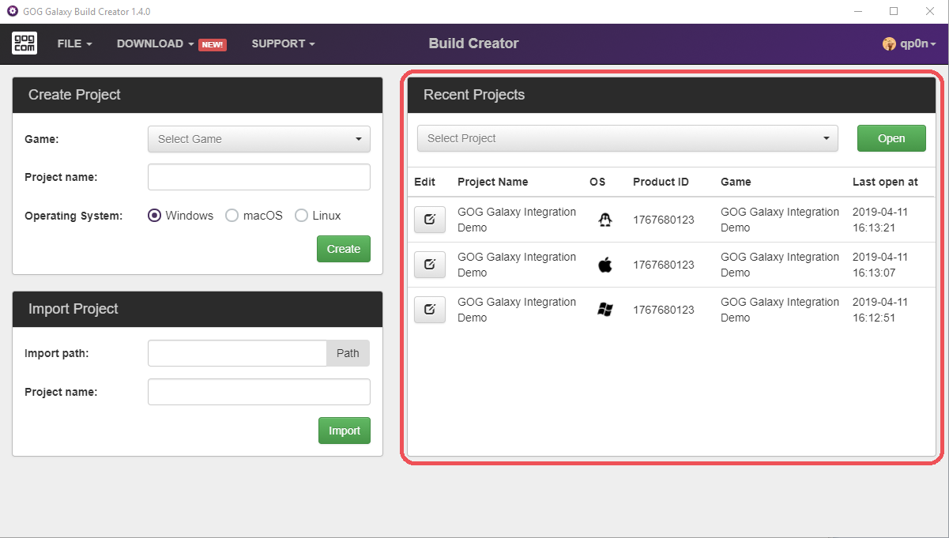The image size is (949, 538).
Task: Click the project name in the Windows row
Action: coord(517,310)
